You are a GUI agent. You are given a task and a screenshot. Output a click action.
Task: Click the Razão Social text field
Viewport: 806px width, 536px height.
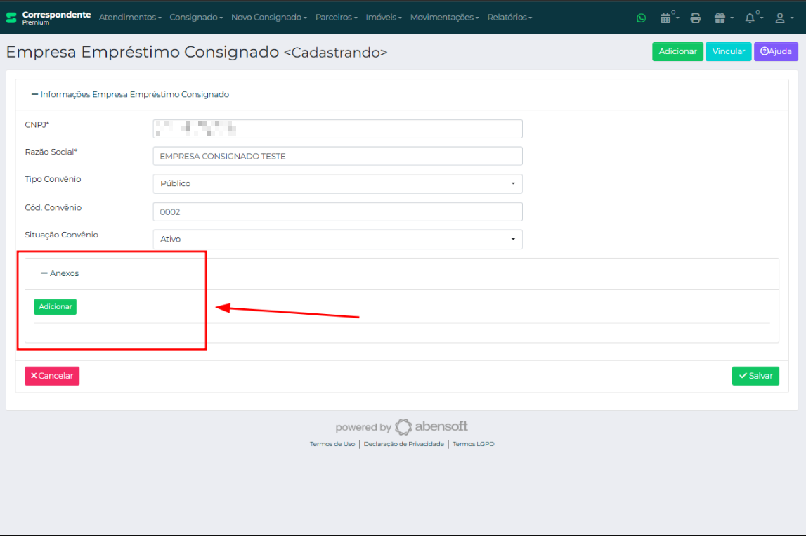pos(337,156)
